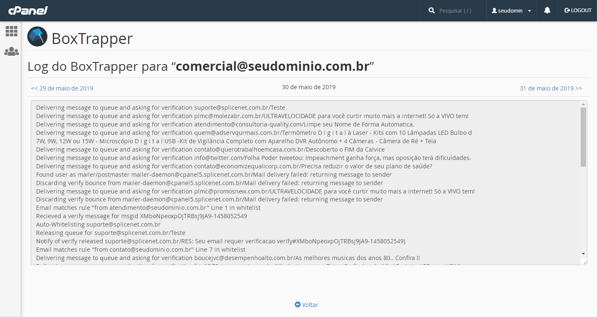Click the BoxTrapper title text
The image size is (597, 317).
(92, 39)
